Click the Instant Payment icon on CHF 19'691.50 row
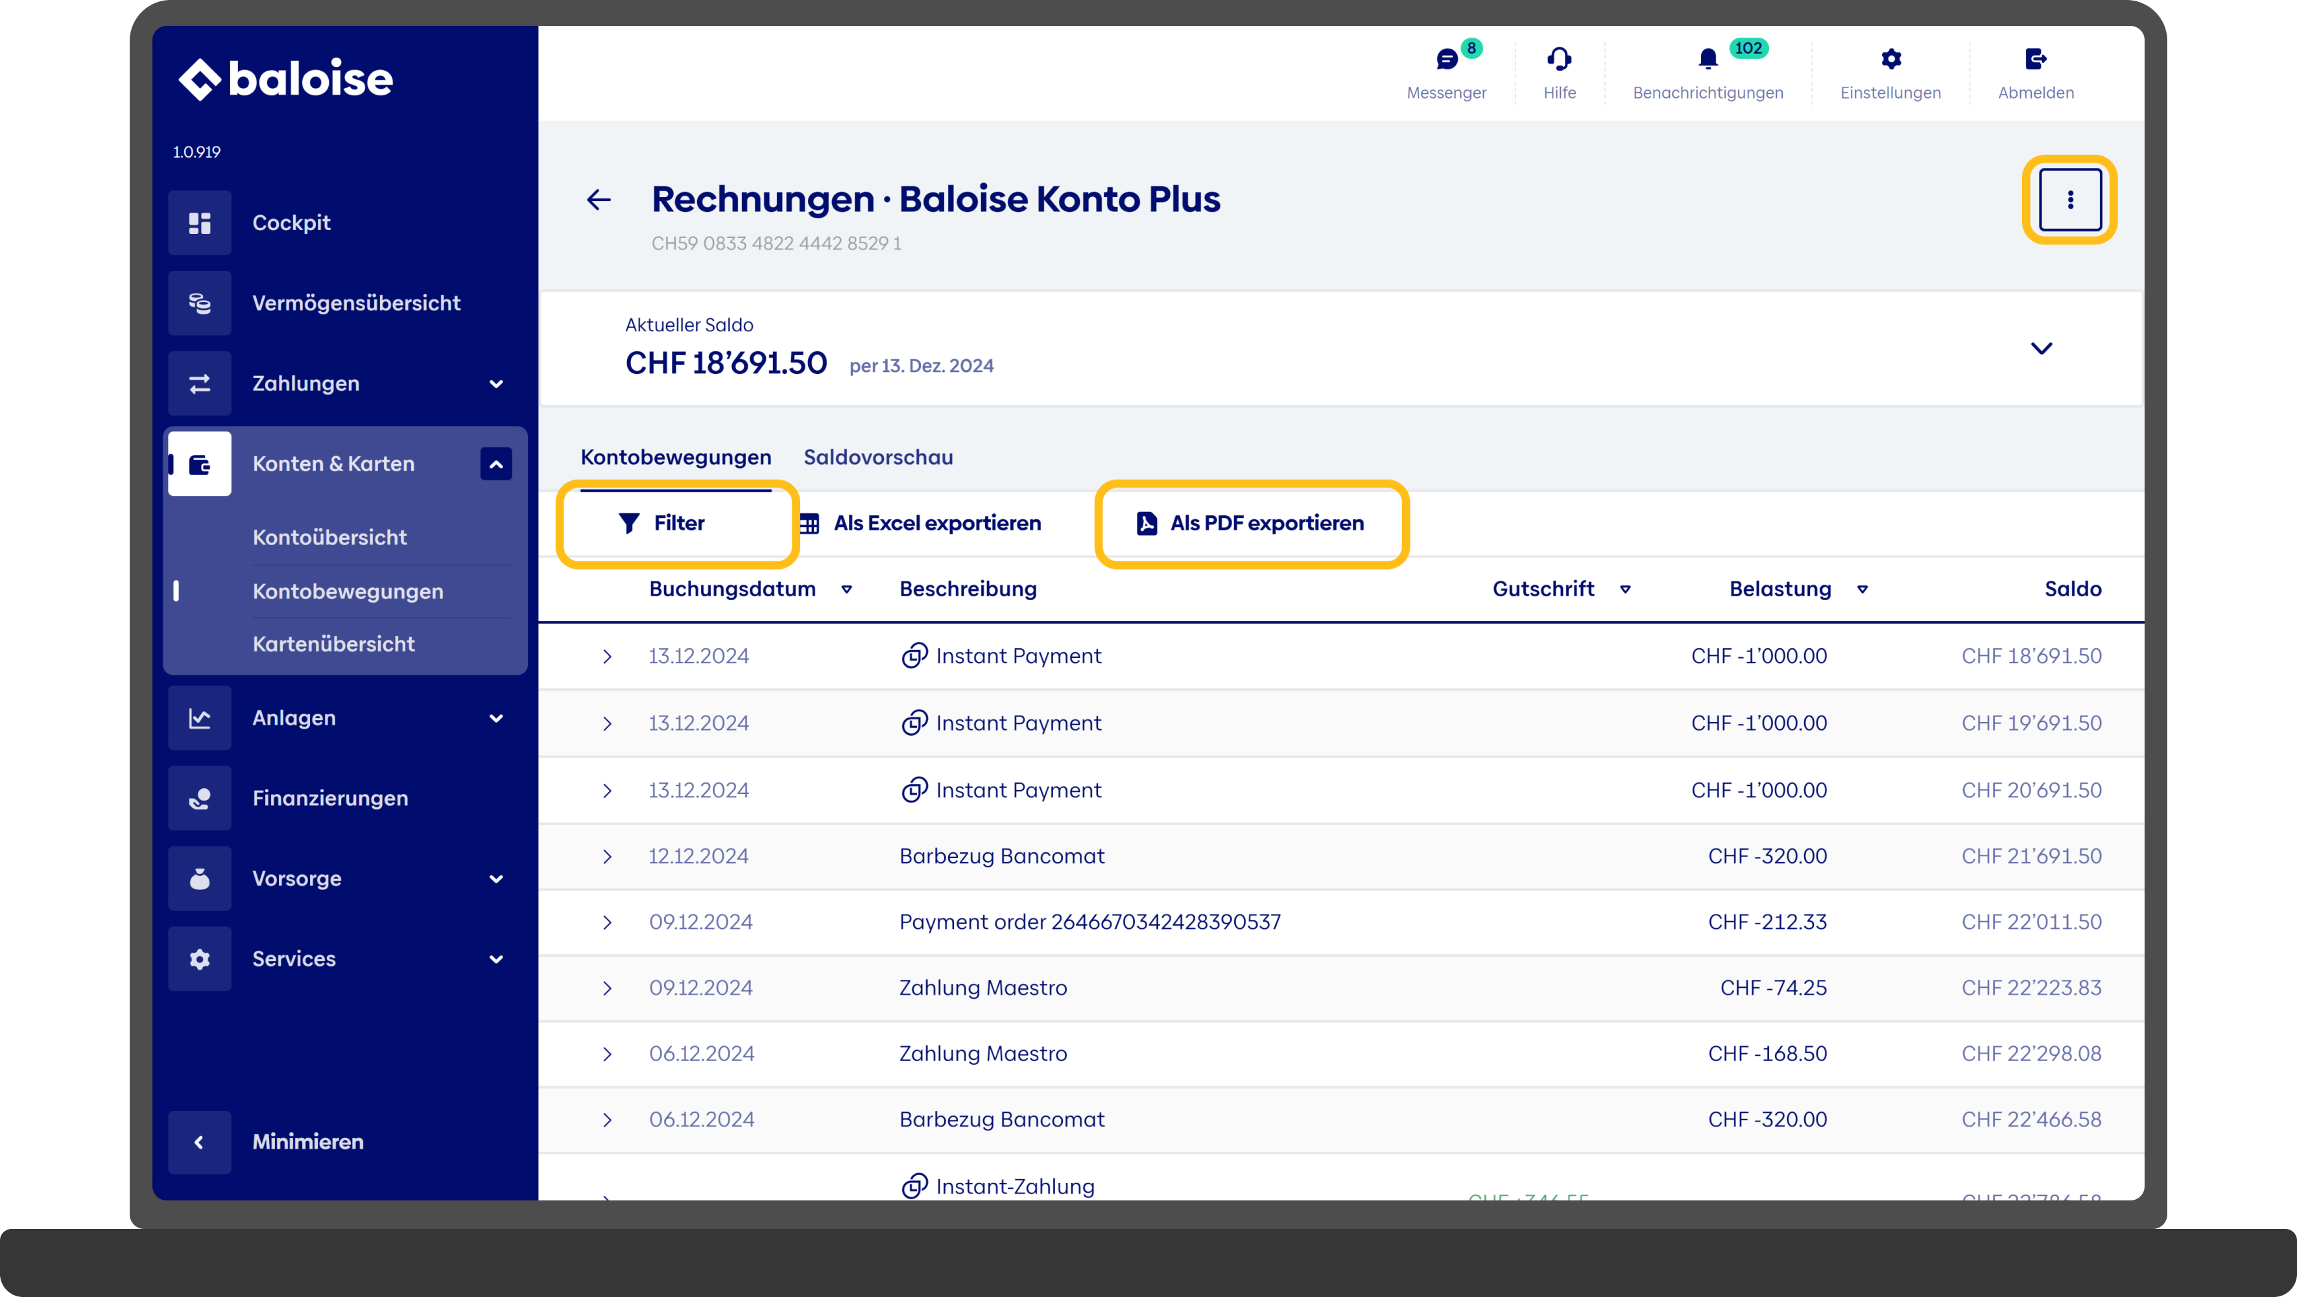Screen dimensions: 2297x1297 click(x=914, y=723)
